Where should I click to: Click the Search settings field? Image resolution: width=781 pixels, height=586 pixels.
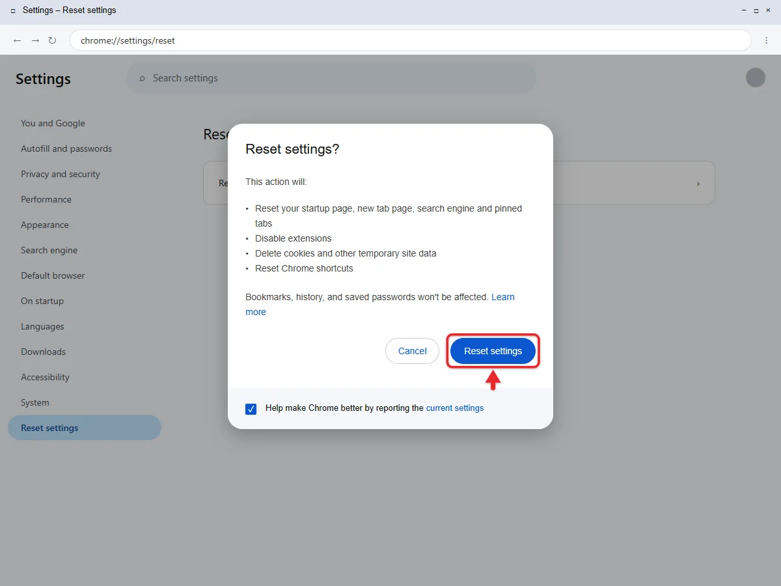point(331,78)
